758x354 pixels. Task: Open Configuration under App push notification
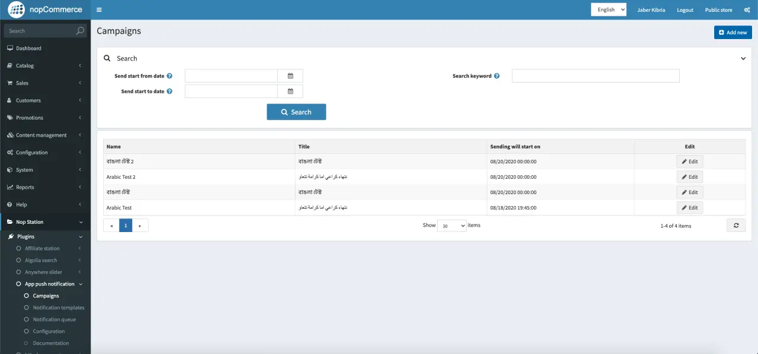49,332
